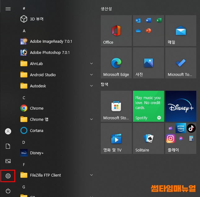200x197 pixels.
Task: Open the Office tile
Action: coord(116,31)
